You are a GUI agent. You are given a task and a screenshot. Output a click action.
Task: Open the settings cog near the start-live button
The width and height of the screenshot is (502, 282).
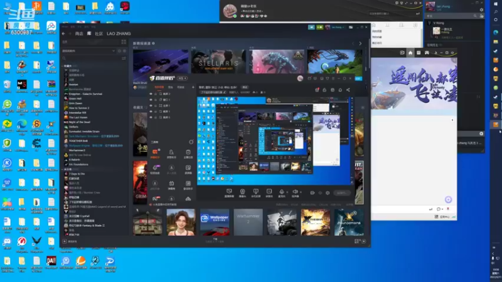328,193
